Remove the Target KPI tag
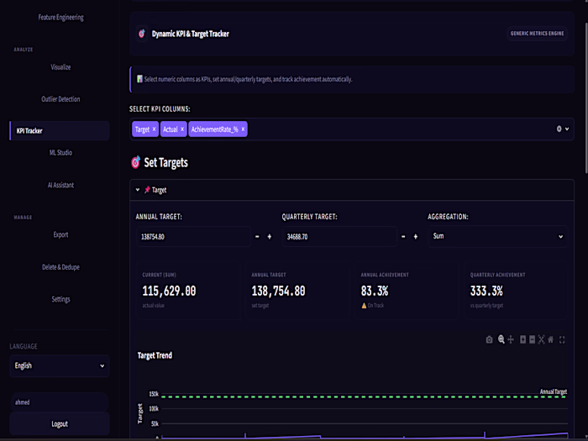588x441 pixels. coord(154,129)
